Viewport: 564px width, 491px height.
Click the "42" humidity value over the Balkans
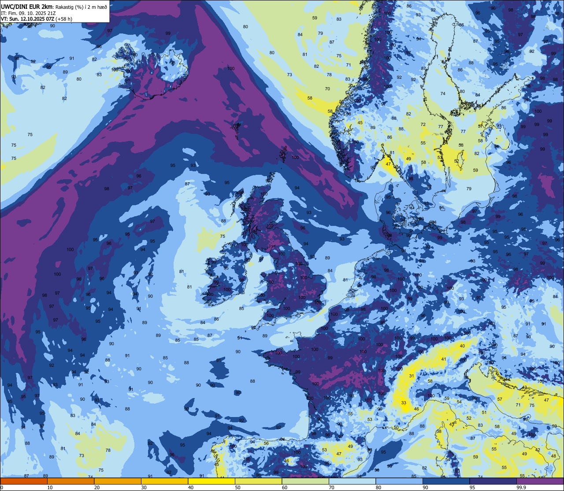point(538,450)
